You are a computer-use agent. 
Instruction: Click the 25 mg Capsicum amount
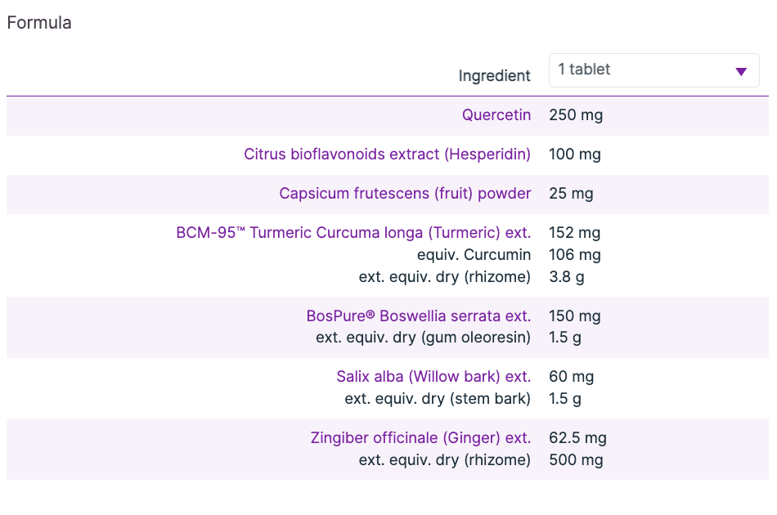point(572,194)
